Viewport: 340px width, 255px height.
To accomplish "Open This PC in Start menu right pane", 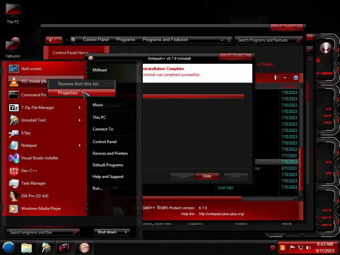I will 99,117.
